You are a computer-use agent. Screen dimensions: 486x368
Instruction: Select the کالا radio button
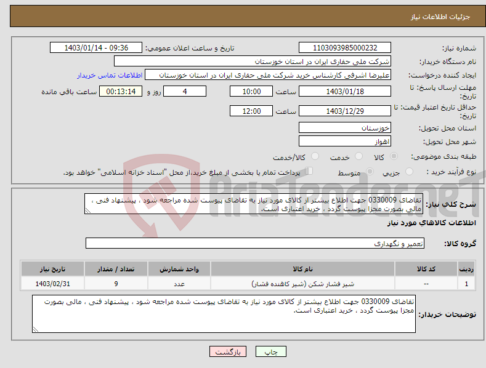[394, 156]
